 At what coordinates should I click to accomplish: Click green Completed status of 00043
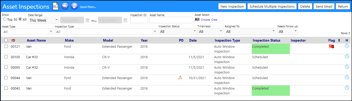tap(271, 91)
